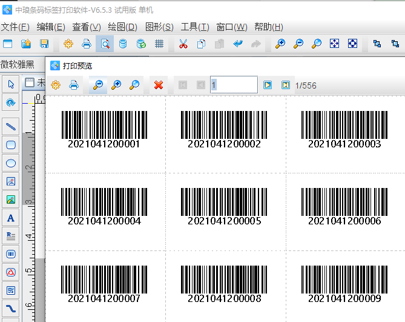Select the curve drawing tool
Viewport: 405px width, 322px height.
tap(10, 309)
